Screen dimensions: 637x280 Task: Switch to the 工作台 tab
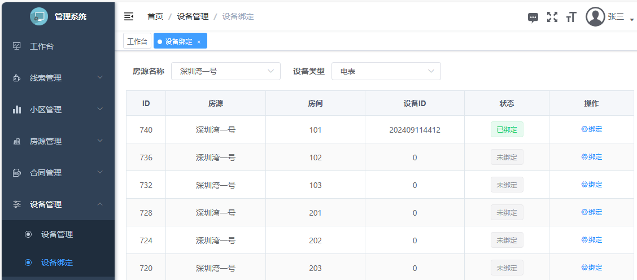click(137, 41)
